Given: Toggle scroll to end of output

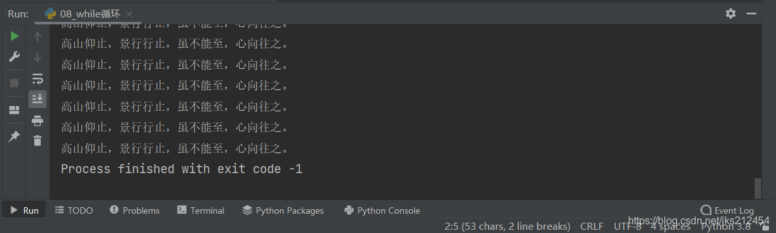Looking at the screenshot, I should (x=37, y=99).
